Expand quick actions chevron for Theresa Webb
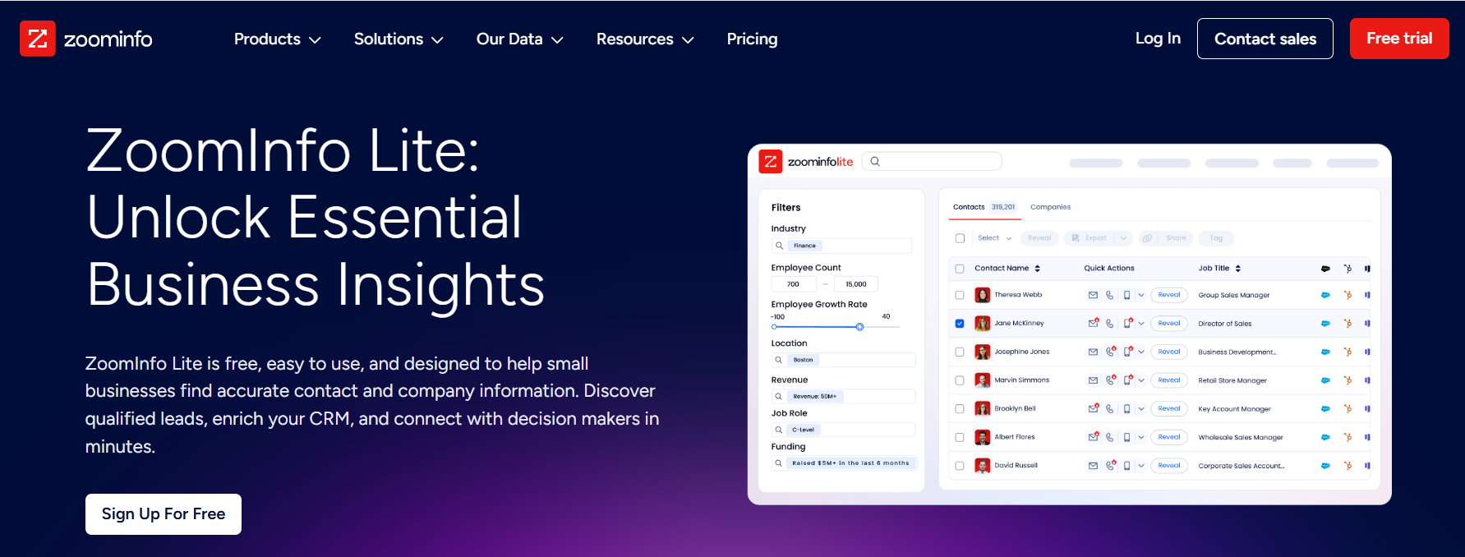Image resolution: width=1465 pixels, height=557 pixels. [1141, 295]
